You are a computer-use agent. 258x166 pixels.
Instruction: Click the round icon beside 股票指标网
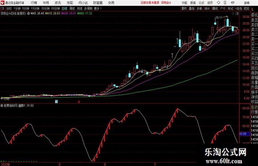click(x=2, y=106)
